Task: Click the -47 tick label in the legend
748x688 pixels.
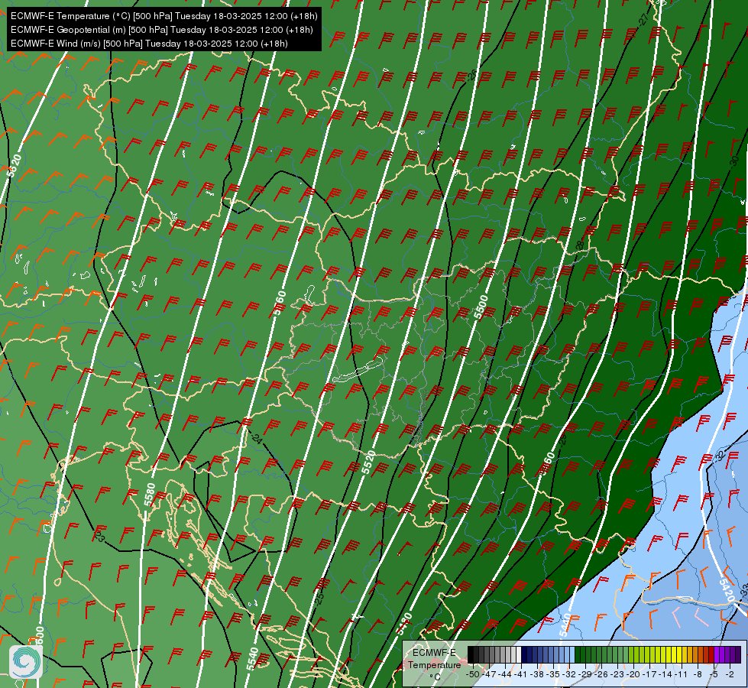Action: [x=490, y=674]
